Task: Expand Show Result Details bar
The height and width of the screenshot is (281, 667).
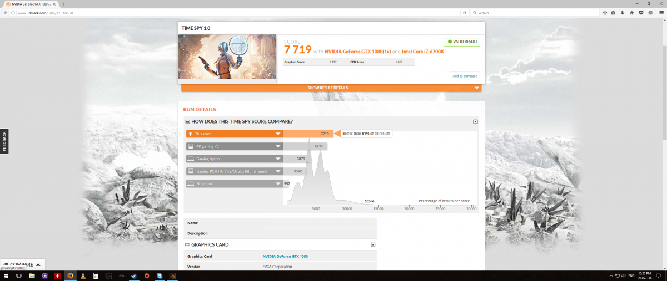Action: pos(331,88)
